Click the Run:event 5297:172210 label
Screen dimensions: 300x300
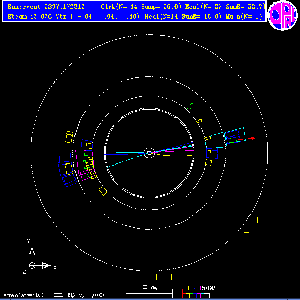[46, 7]
